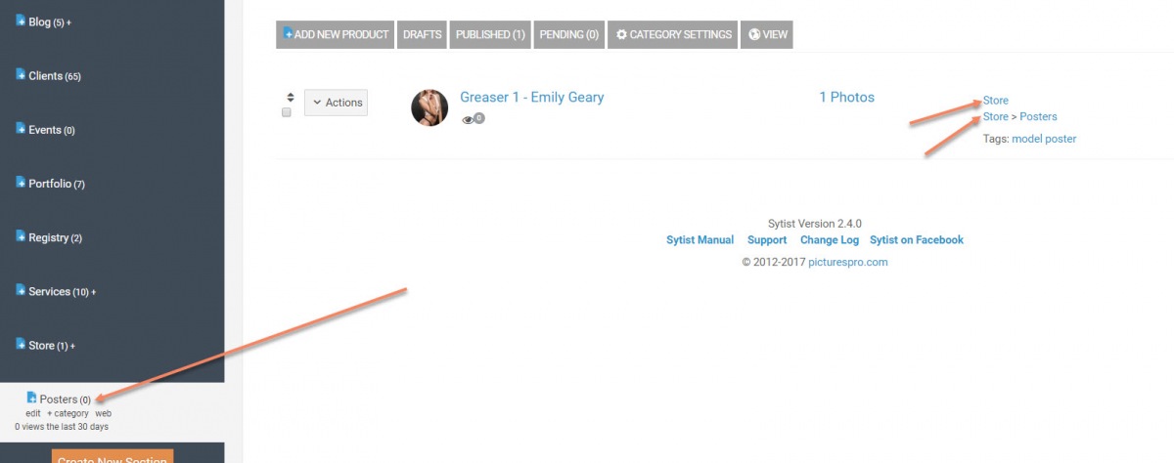Click the Greaser 1 round thumbnail image
Viewport: 1174px width, 463px height.
pyautogui.click(x=429, y=107)
